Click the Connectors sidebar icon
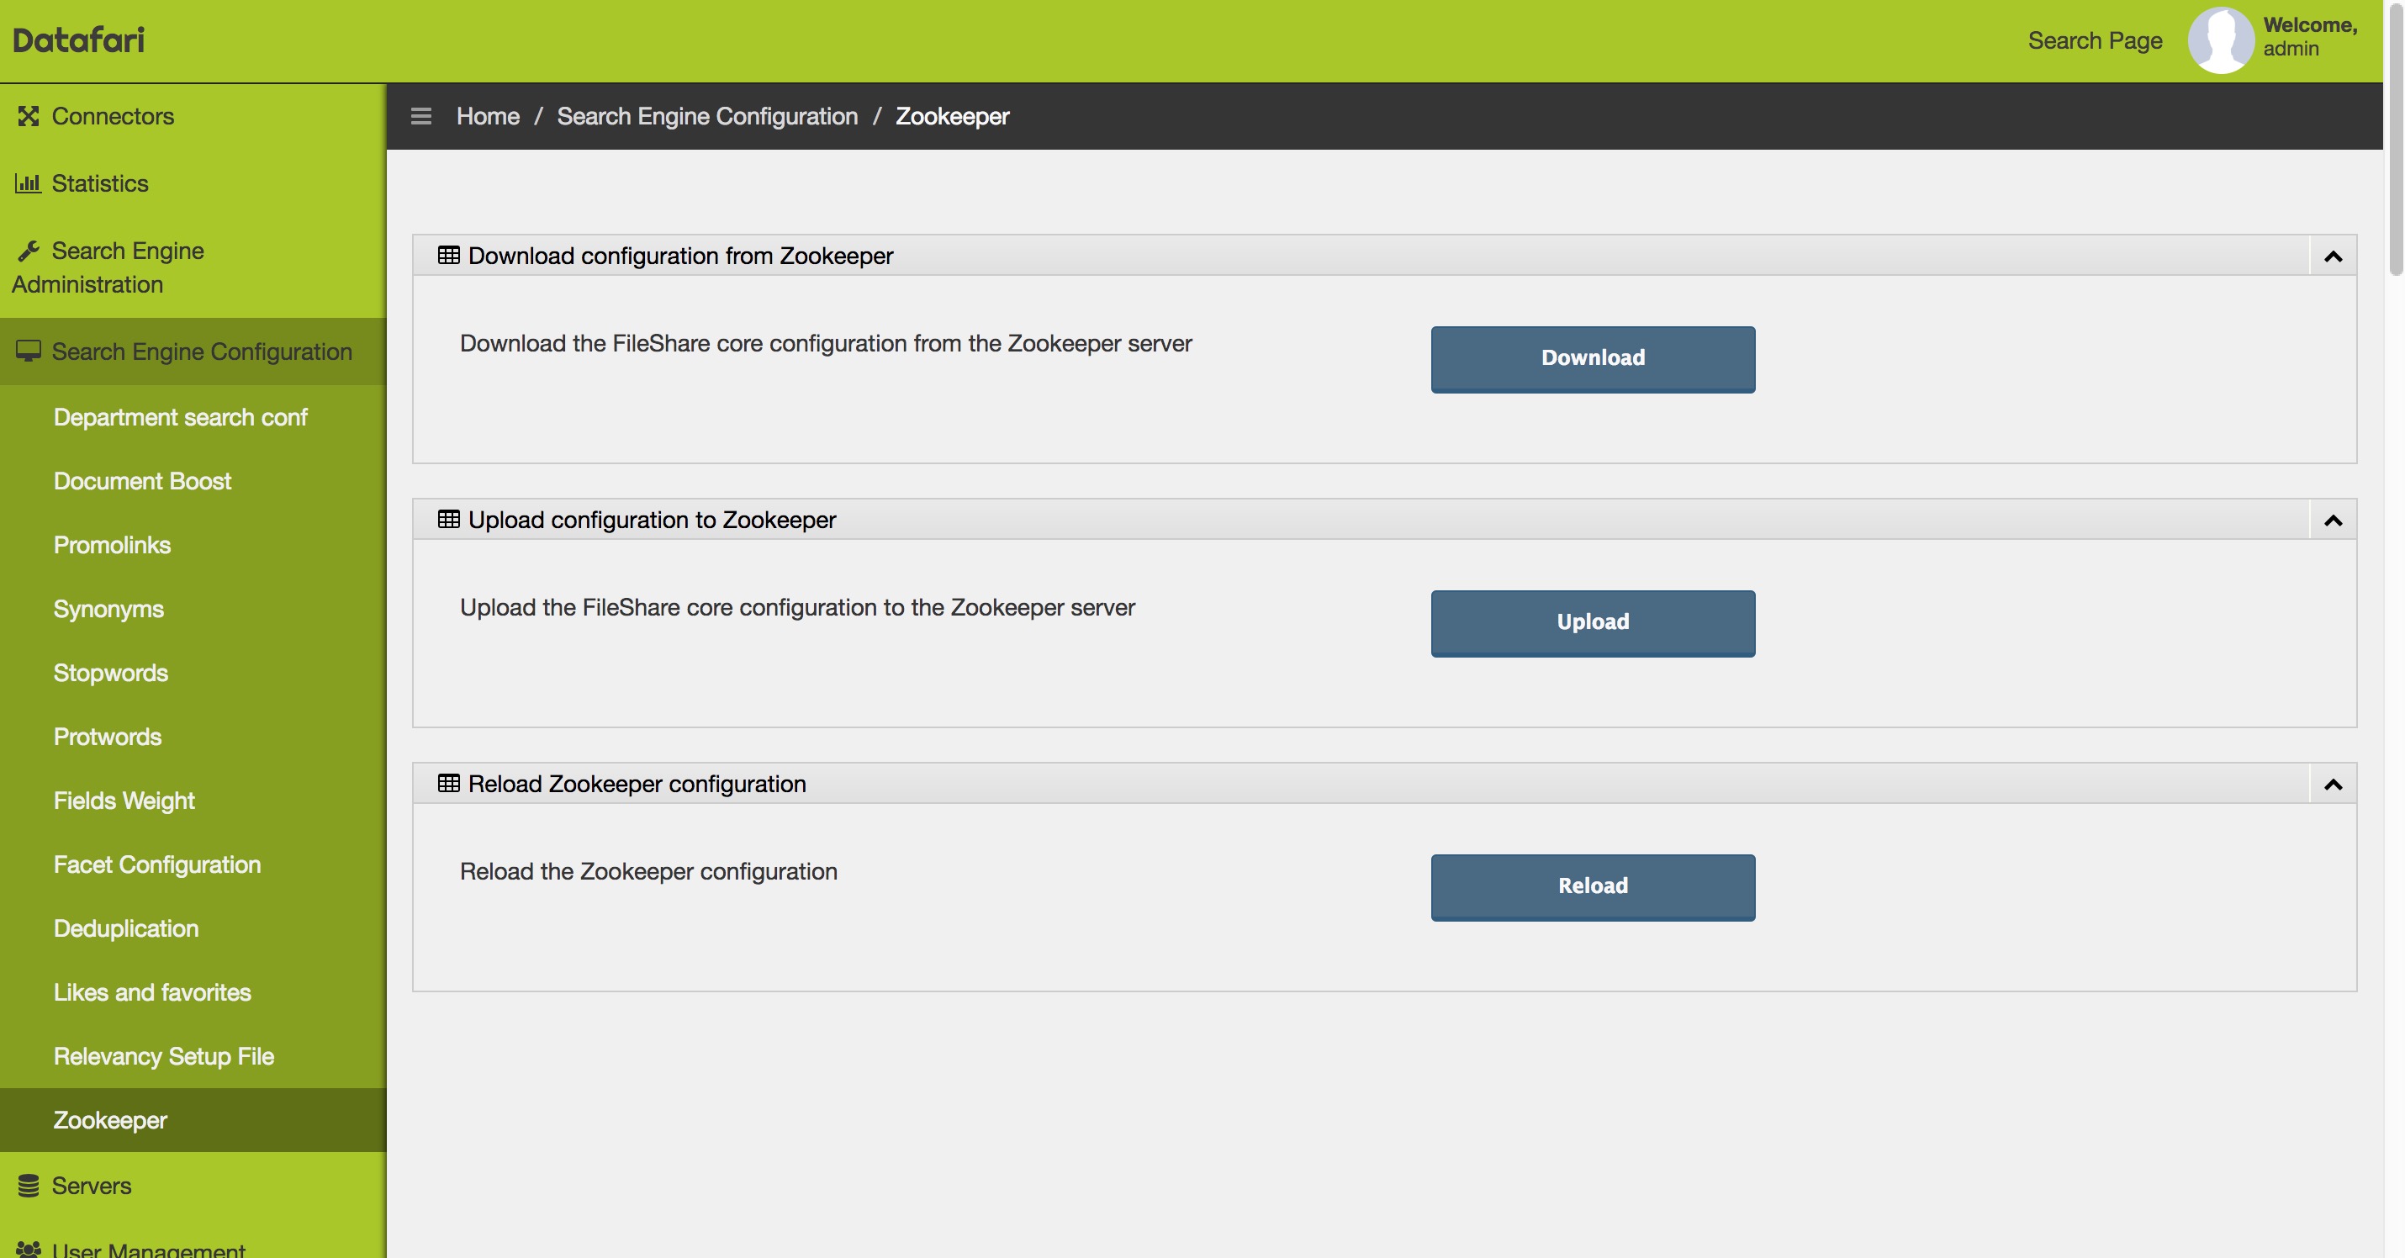The height and width of the screenshot is (1258, 2405). (x=28, y=116)
